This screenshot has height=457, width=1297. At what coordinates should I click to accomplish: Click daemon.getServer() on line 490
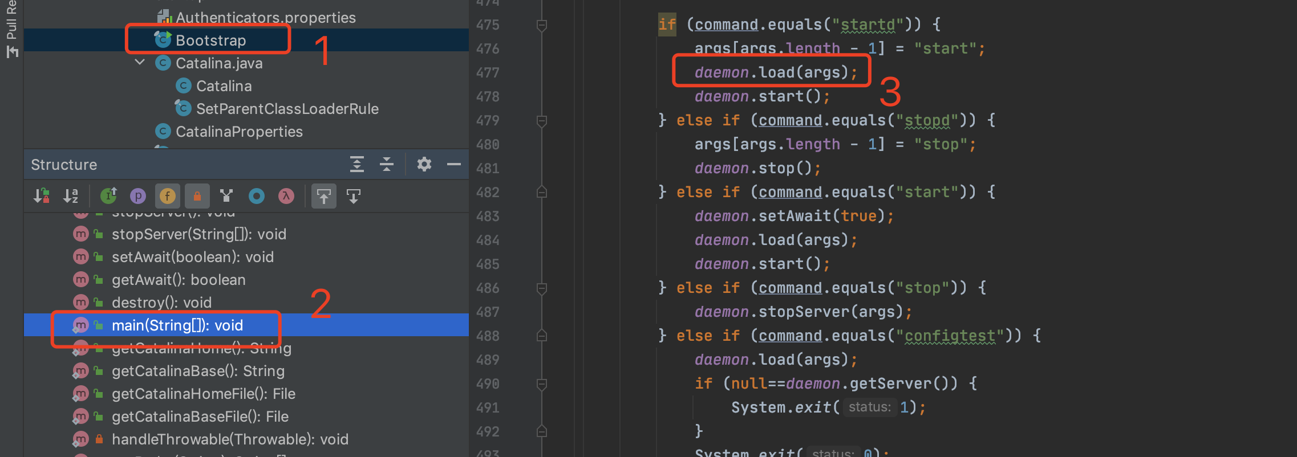pyautogui.click(x=872, y=383)
